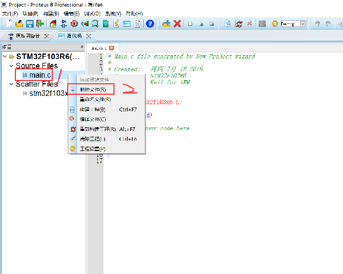The image size is (343, 274).
Task: Click the 'Keil for ARM' comment text
Action: (x=170, y=82)
